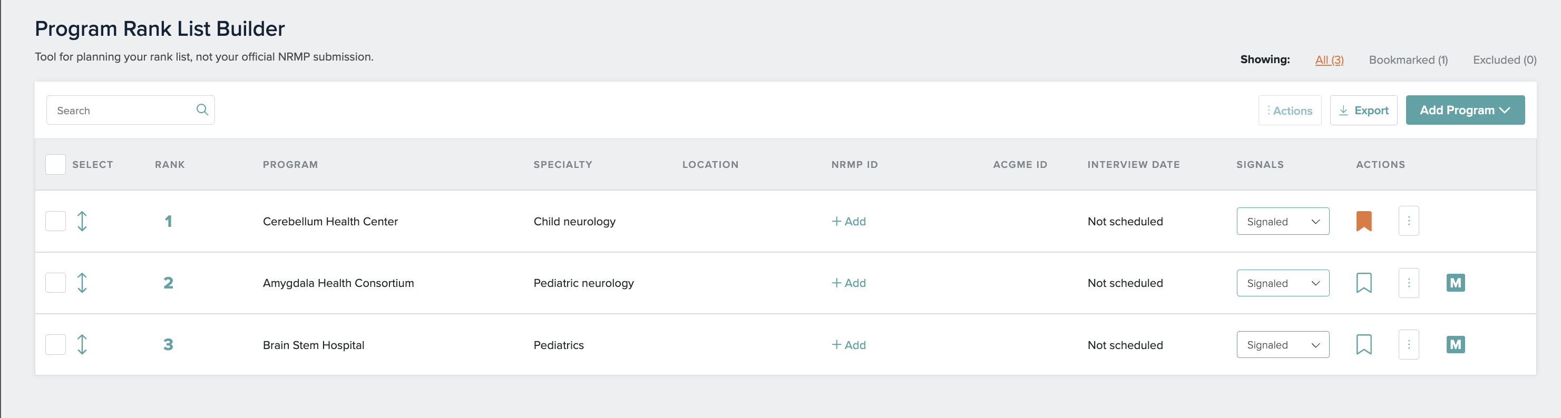1561x418 pixels.
Task: Select the Brain Stem Hospital checkbox
Action: tap(56, 345)
